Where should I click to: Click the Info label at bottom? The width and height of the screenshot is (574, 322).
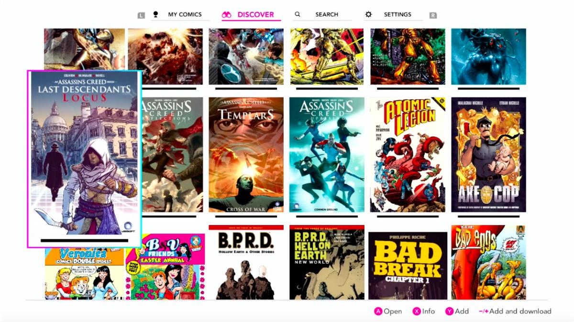(429, 311)
